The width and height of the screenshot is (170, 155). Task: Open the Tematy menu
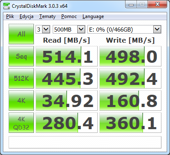[x=47, y=16]
